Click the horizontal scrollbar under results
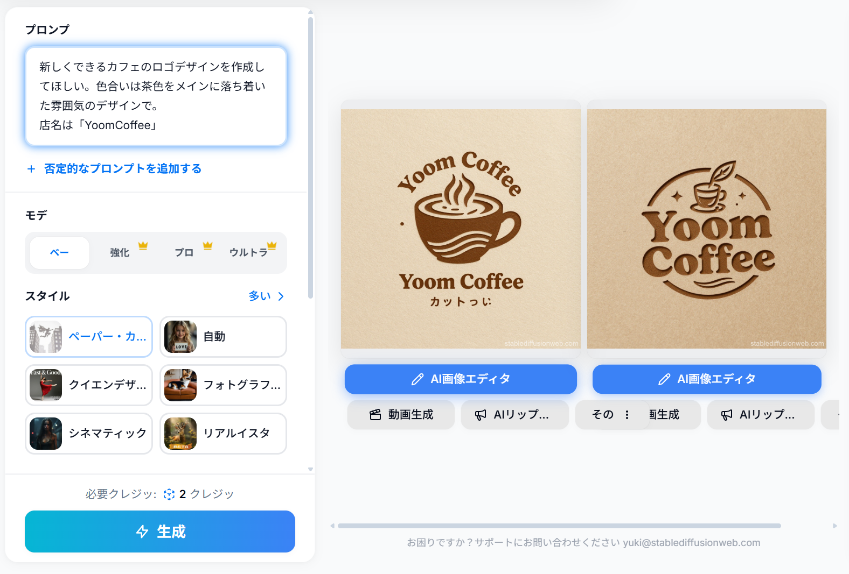Viewport: 849px width, 574px height. click(559, 526)
